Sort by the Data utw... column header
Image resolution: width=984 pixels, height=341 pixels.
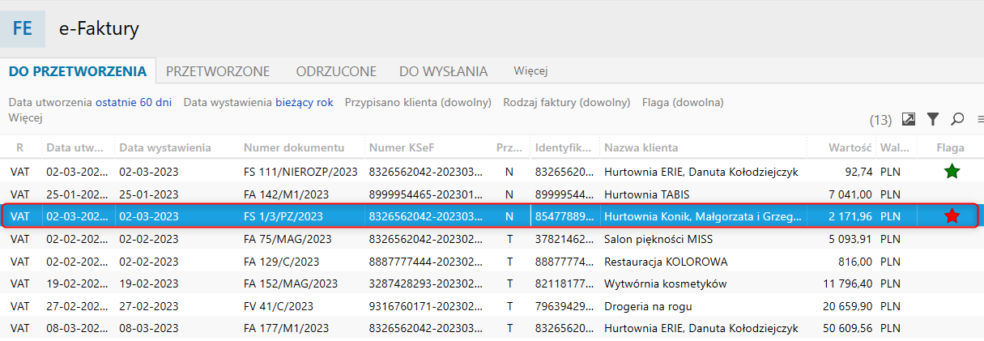click(75, 147)
